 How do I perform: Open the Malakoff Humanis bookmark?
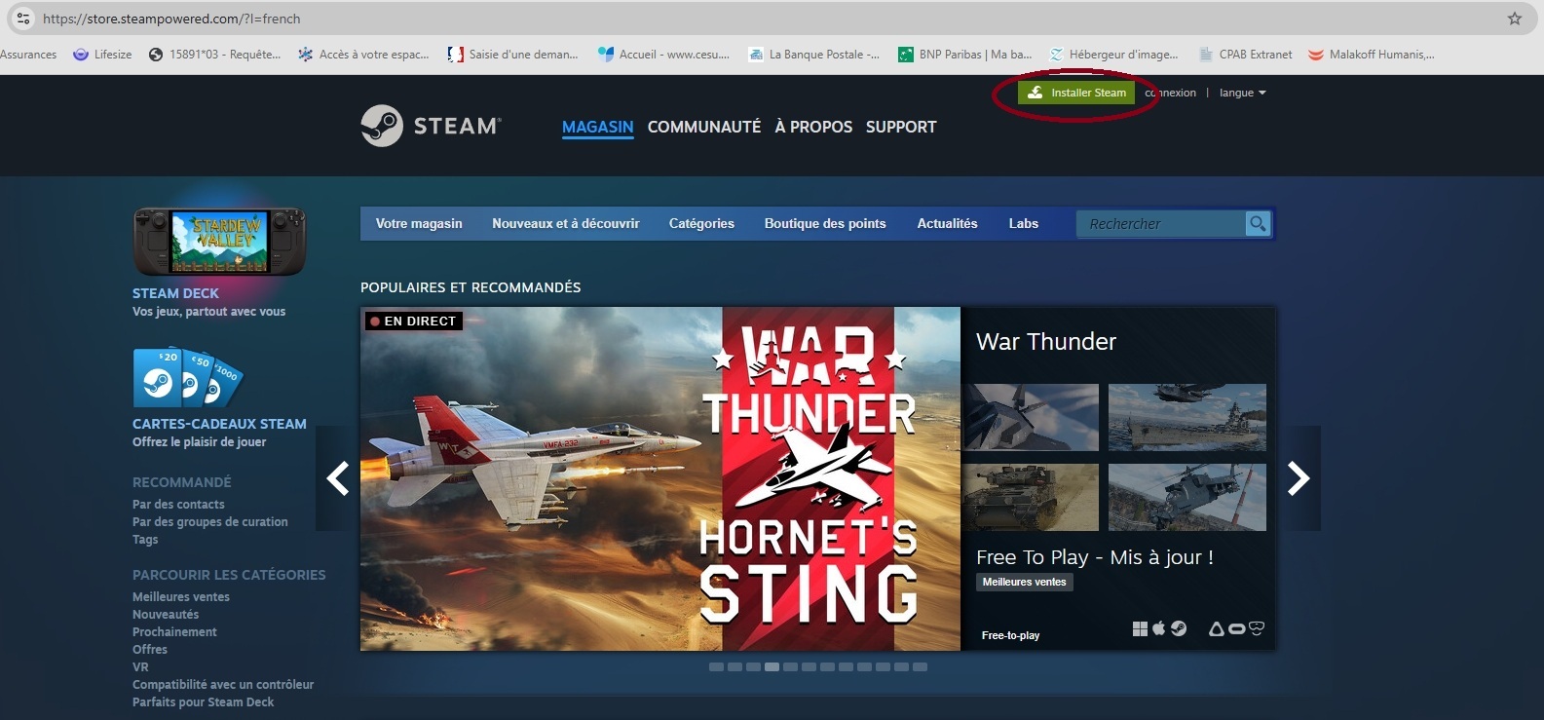click(x=1371, y=55)
